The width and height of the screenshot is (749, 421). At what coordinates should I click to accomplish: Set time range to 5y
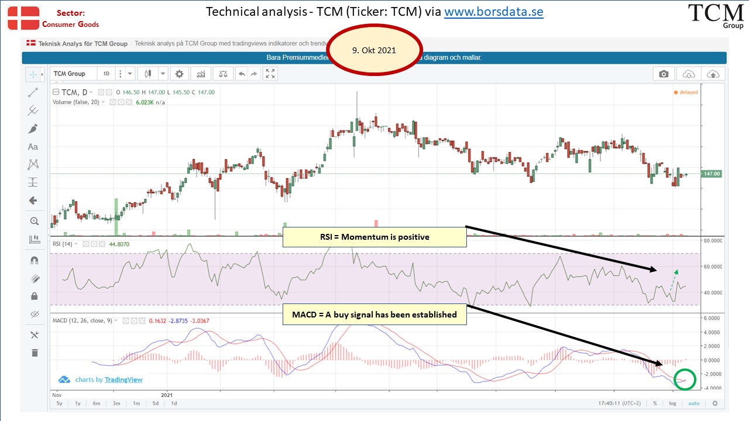coord(60,403)
